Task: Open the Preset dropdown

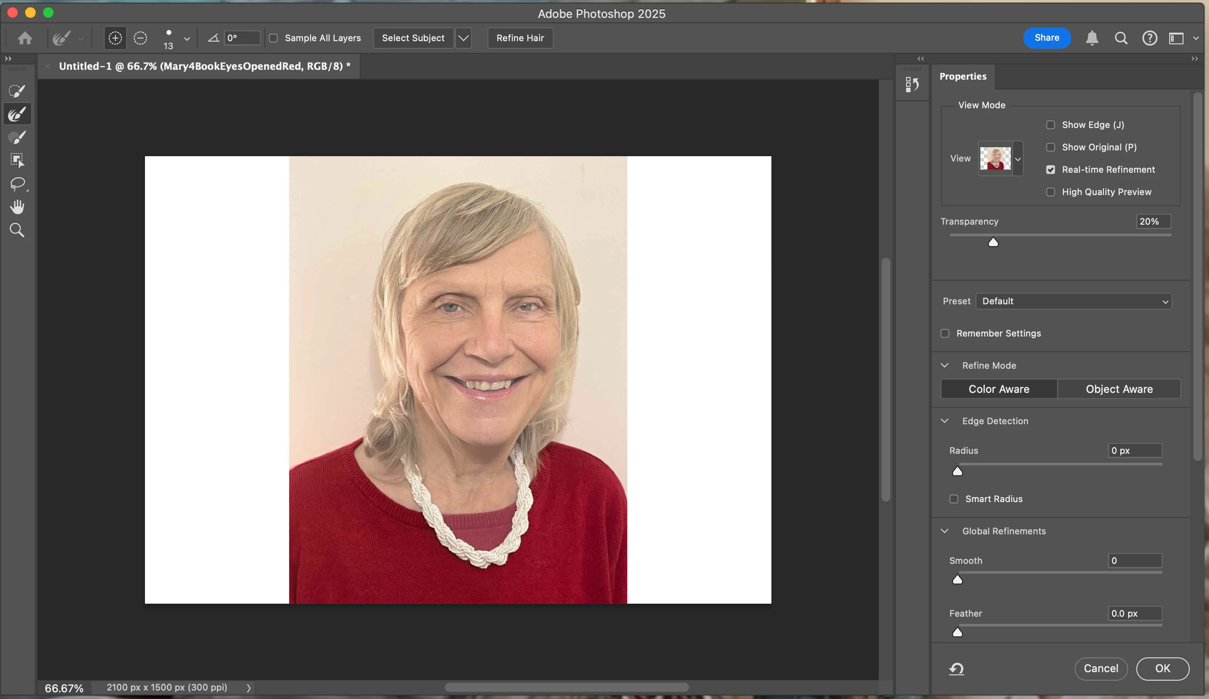Action: 1073,301
